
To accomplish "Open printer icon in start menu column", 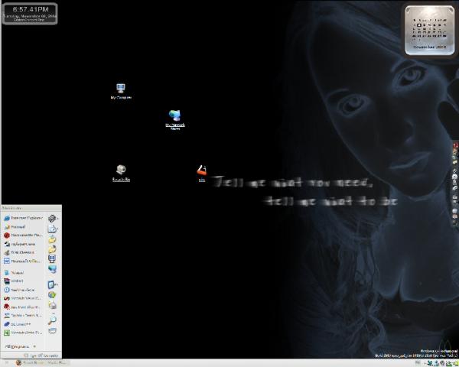I will [x=52, y=305].
